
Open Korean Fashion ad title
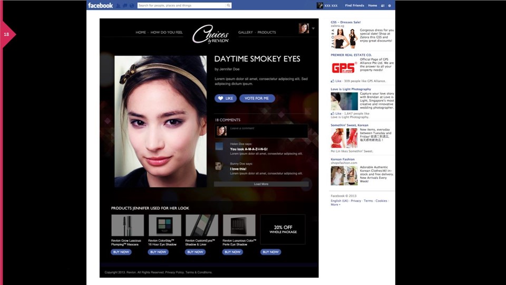click(x=343, y=159)
